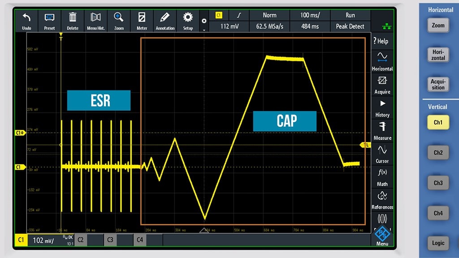Push the Acquisition hardware button
This screenshot has width=459, height=258.
coord(438,84)
